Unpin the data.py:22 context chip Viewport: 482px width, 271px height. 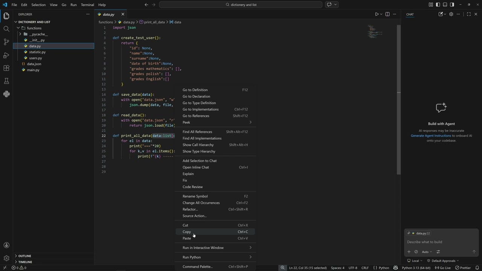(409, 233)
